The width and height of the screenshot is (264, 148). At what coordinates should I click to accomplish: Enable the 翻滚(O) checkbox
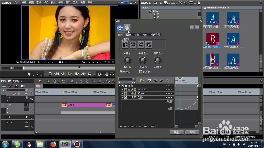click(x=141, y=72)
